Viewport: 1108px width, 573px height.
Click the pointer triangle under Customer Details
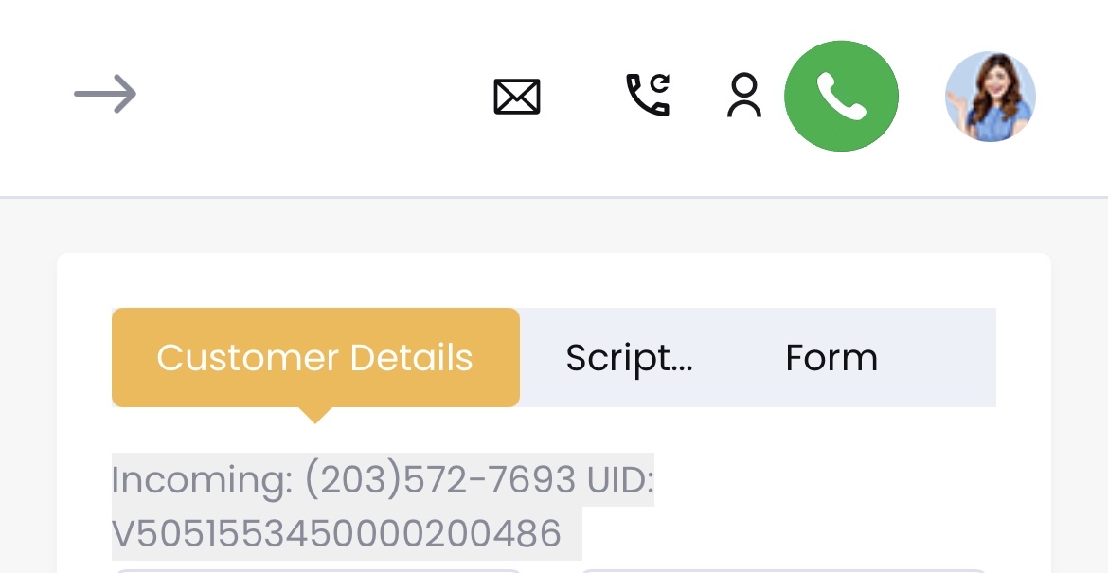[x=314, y=414]
